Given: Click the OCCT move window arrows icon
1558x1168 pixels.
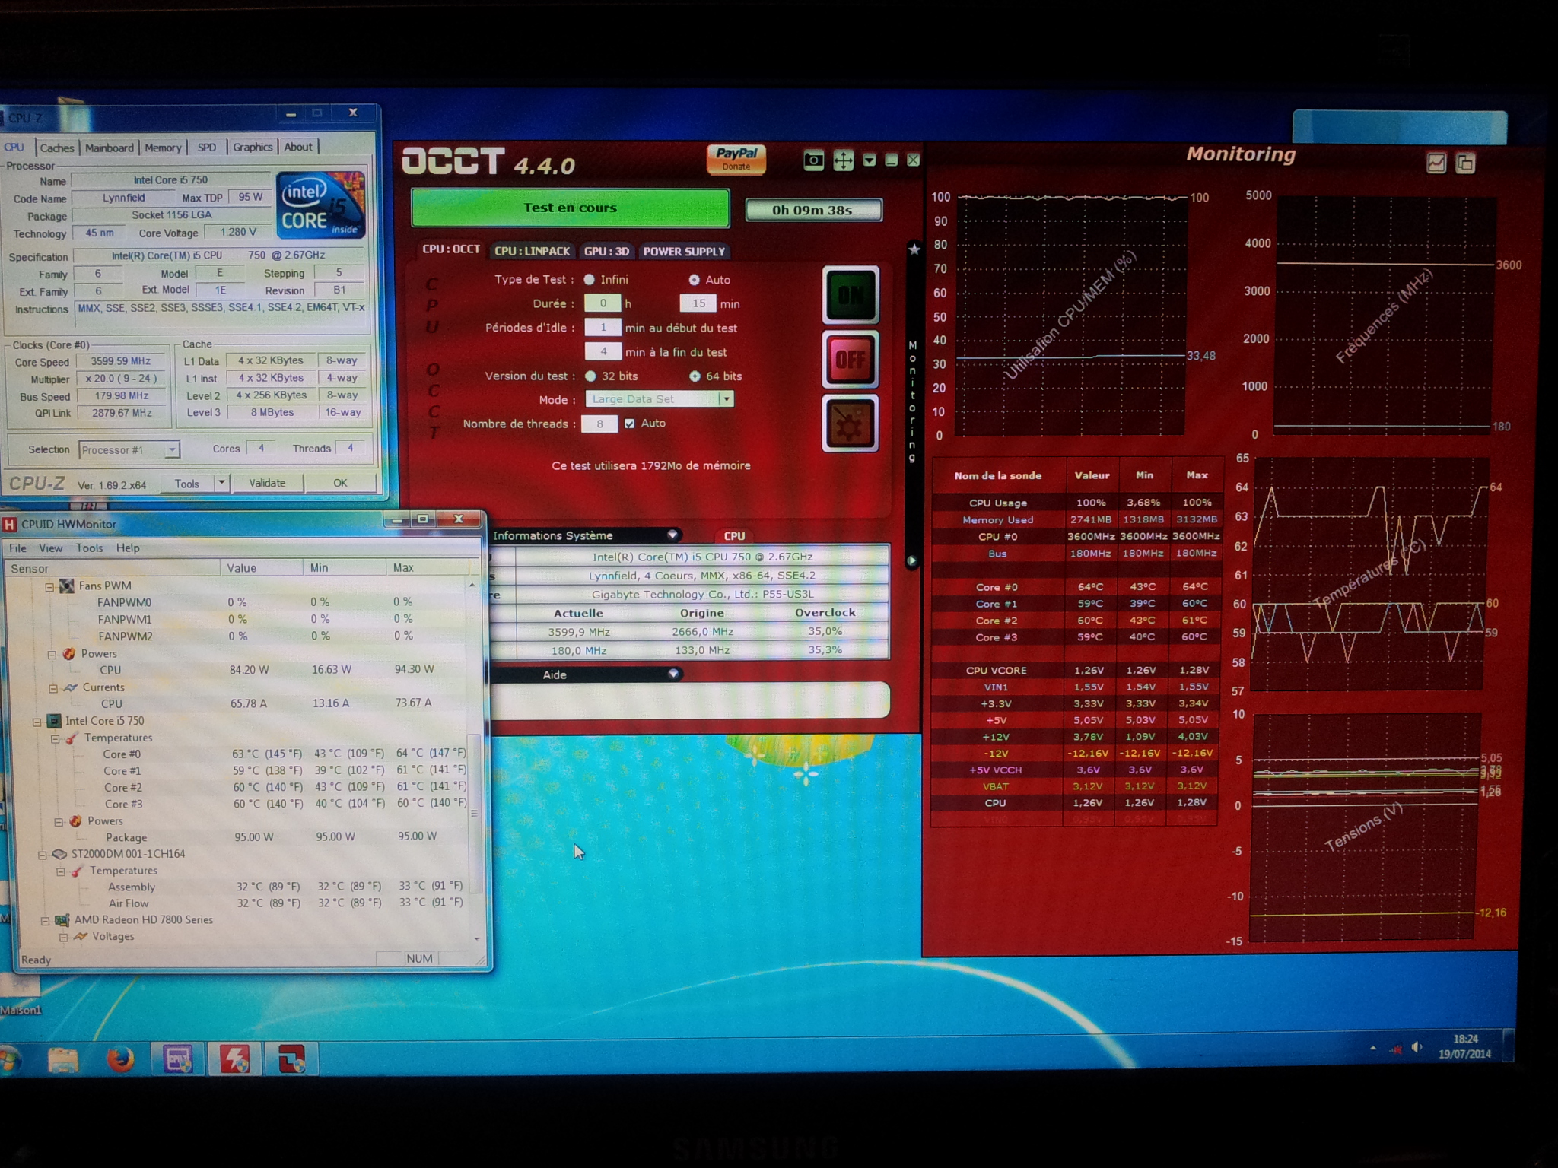Looking at the screenshot, I should pyautogui.click(x=843, y=160).
